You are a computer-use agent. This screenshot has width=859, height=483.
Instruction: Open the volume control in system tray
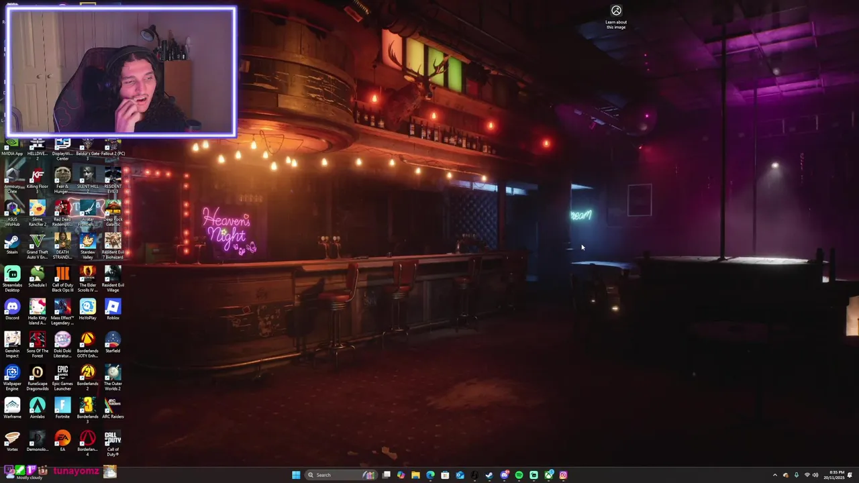pos(815,475)
